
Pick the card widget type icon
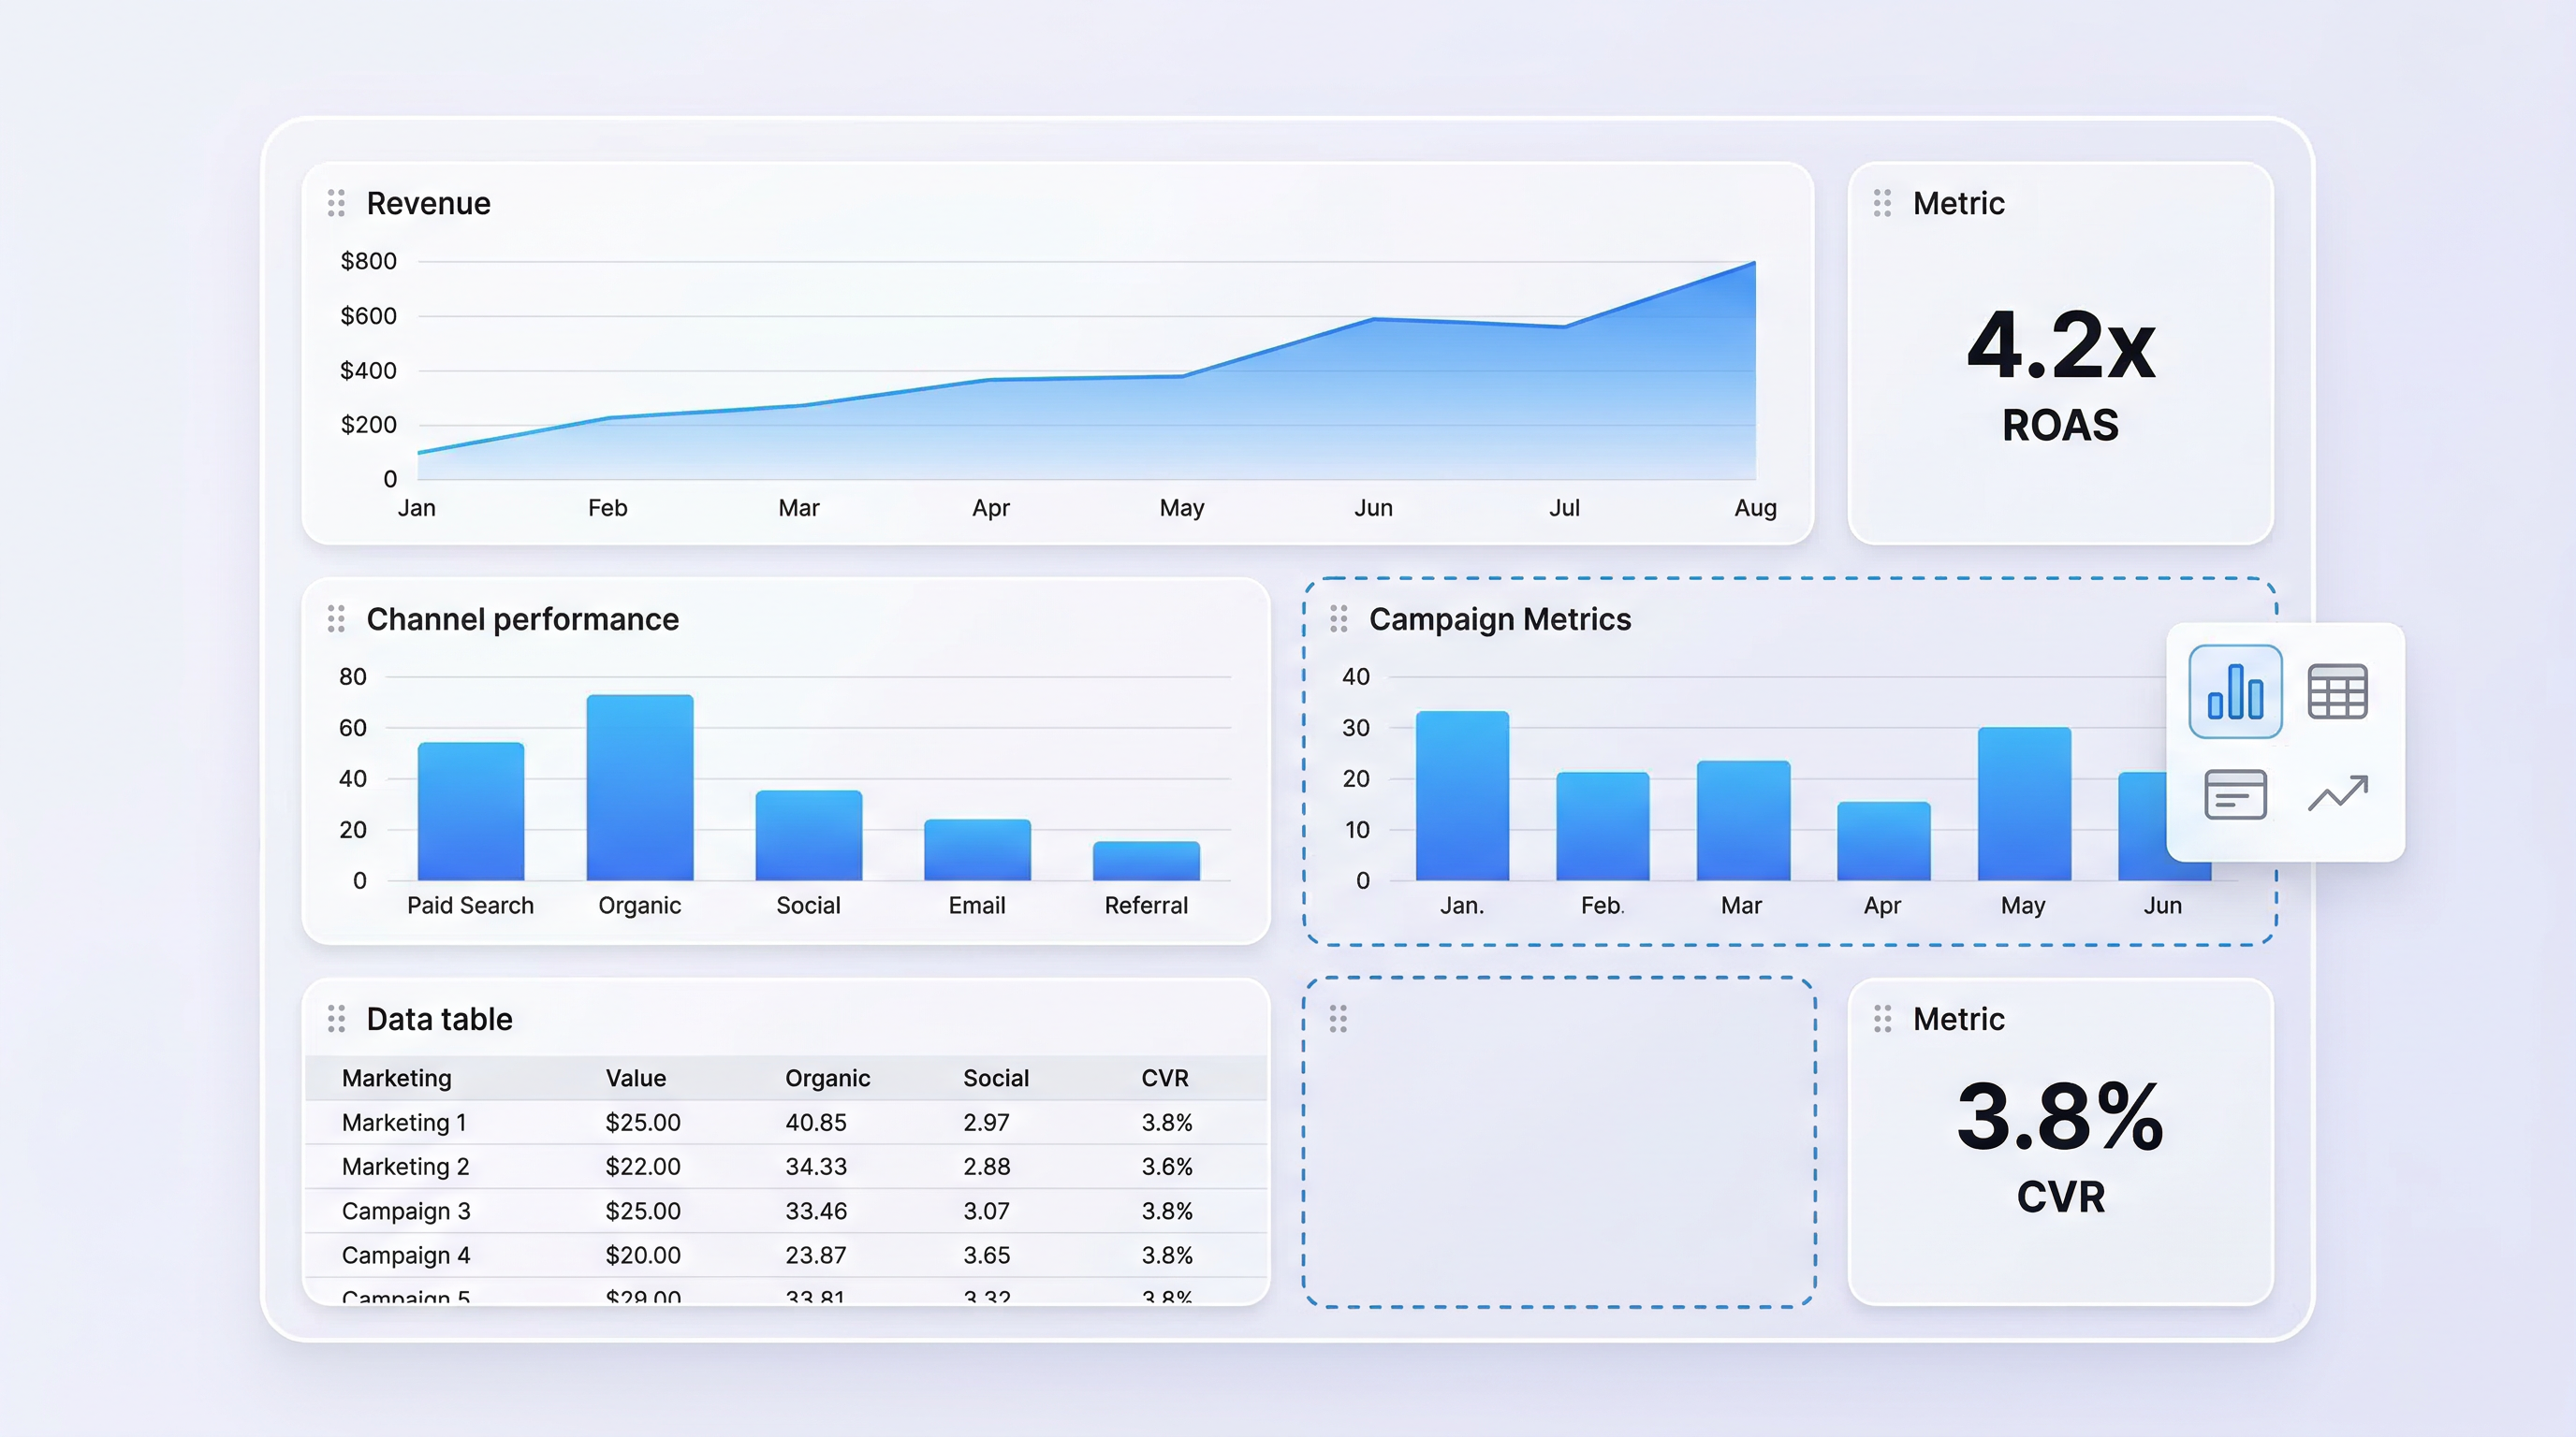coord(2234,794)
